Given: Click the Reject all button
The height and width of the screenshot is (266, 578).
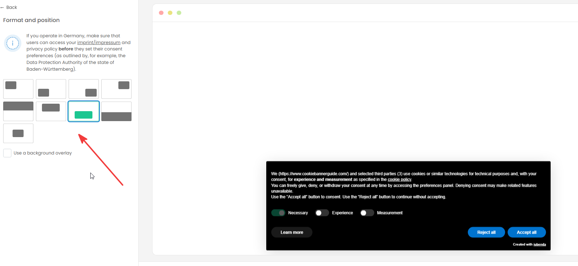Looking at the screenshot, I should click(486, 232).
